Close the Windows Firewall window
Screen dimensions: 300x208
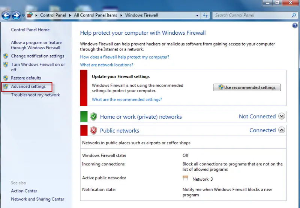[290, 3]
